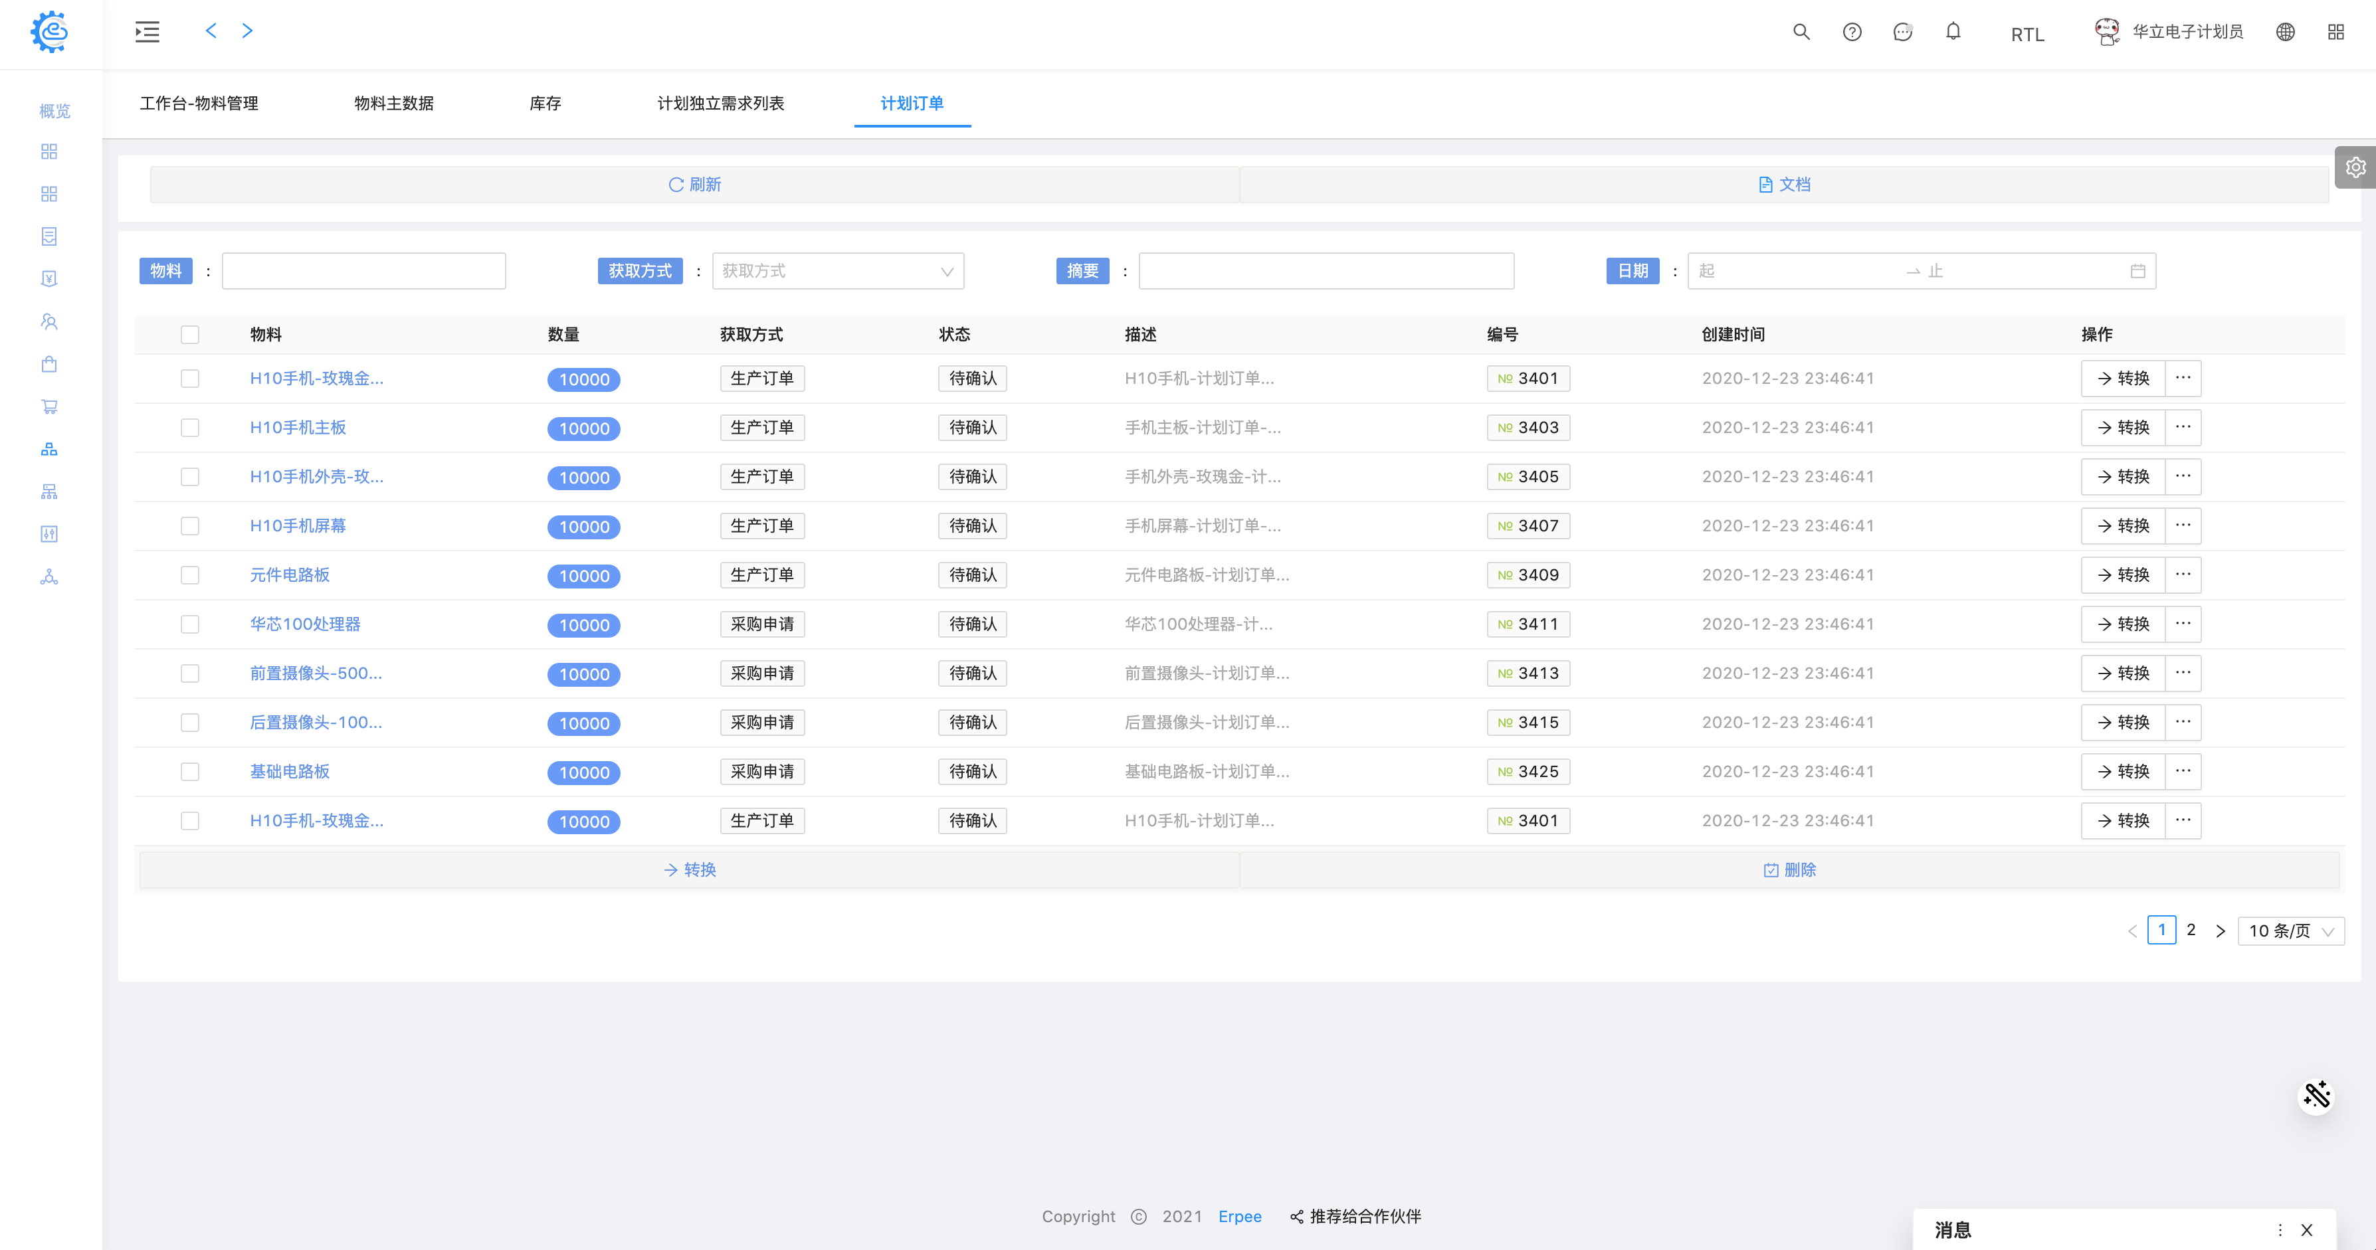This screenshot has width=2376, height=1250.
Task: Expand the 获取方式 dropdown filter
Action: click(837, 271)
